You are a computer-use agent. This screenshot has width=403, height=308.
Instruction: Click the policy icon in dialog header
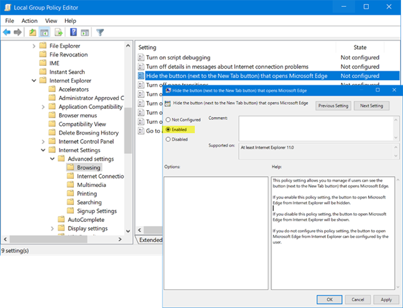click(x=167, y=104)
